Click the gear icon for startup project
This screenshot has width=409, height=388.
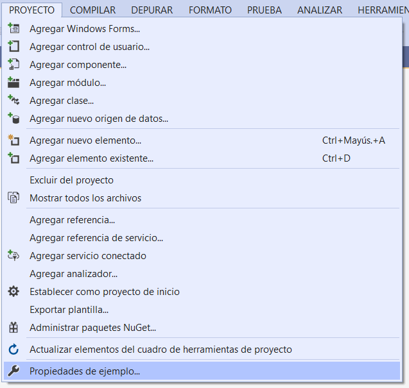(13, 292)
